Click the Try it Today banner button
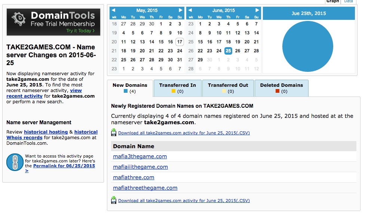 coord(80,31)
